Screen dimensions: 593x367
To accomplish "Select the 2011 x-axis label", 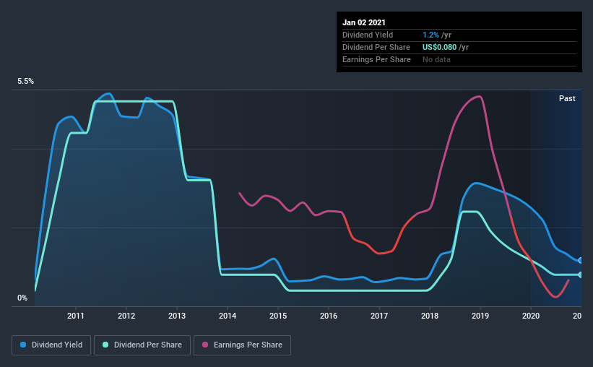I will (76, 316).
